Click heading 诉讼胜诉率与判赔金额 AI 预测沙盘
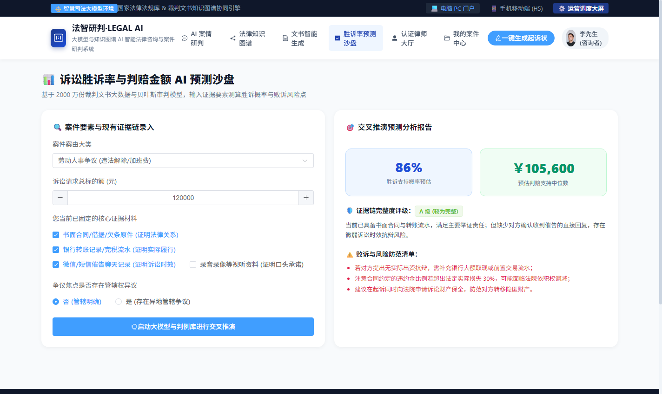Viewport: 662px width, 394px height. pyautogui.click(x=147, y=79)
